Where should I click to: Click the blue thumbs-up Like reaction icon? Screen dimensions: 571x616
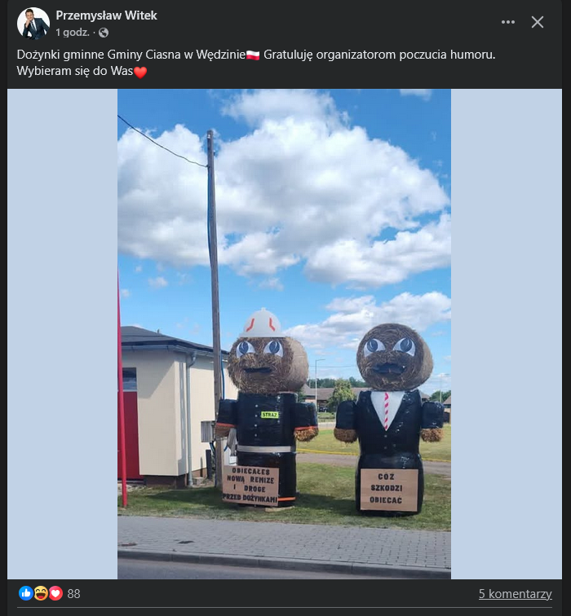coord(26,593)
